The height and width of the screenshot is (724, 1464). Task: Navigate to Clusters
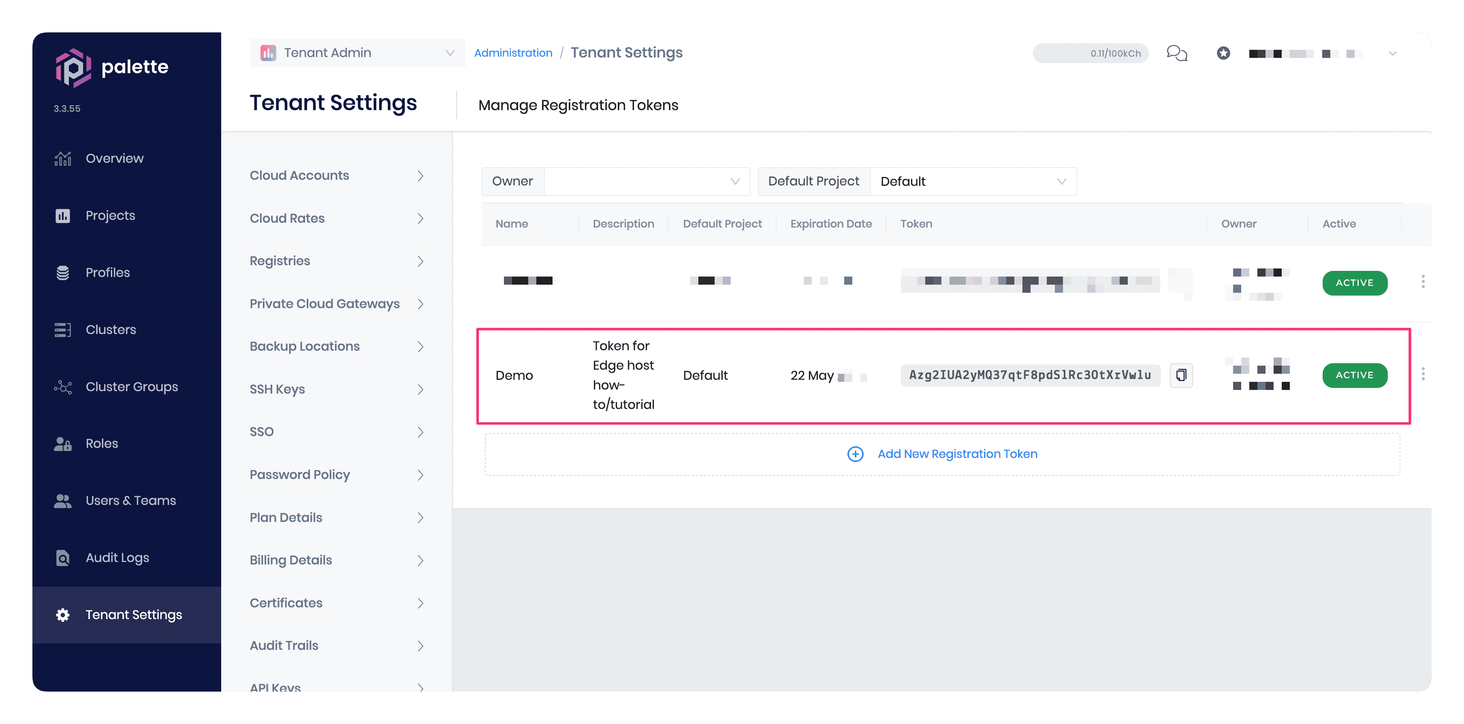tap(111, 330)
